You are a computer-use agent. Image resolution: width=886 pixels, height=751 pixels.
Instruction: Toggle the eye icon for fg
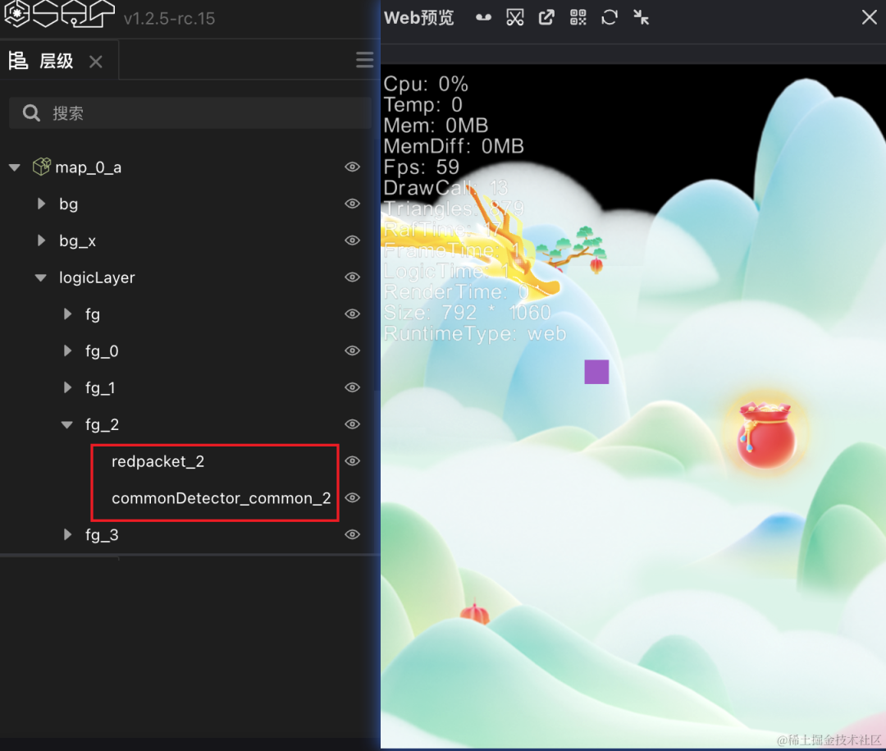click(353, 314)
